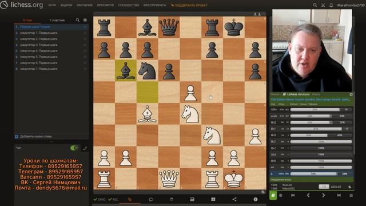Open explorer settings gear
The width and height of the screenshot is (366, 206).
pyautogui.click(x=351, y=94)
